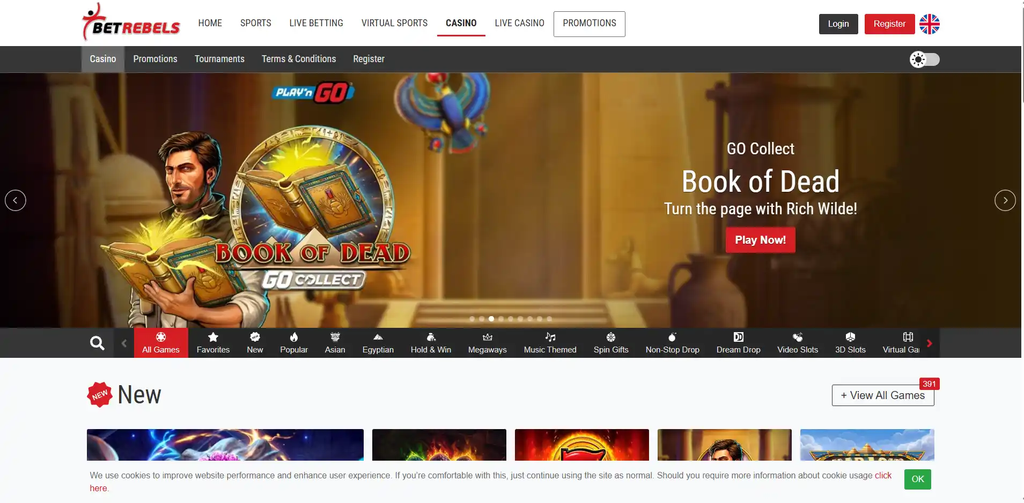Click the red NEW badge icon
The image size is (1024, 503).
100,395
